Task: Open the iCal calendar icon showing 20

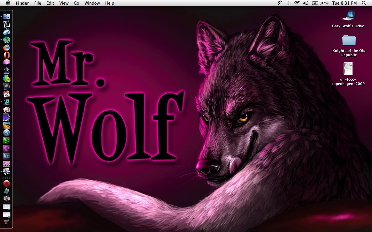Action: click(x=7, y=94)
